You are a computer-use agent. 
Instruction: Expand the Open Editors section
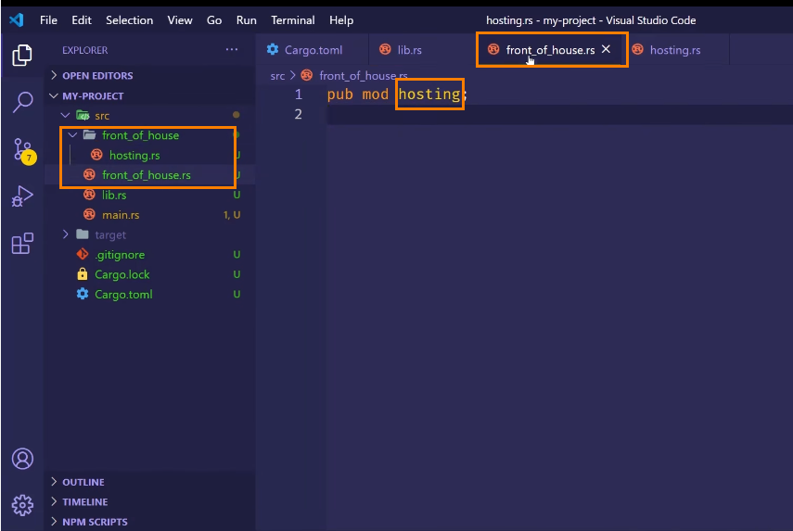click(97, 76)
